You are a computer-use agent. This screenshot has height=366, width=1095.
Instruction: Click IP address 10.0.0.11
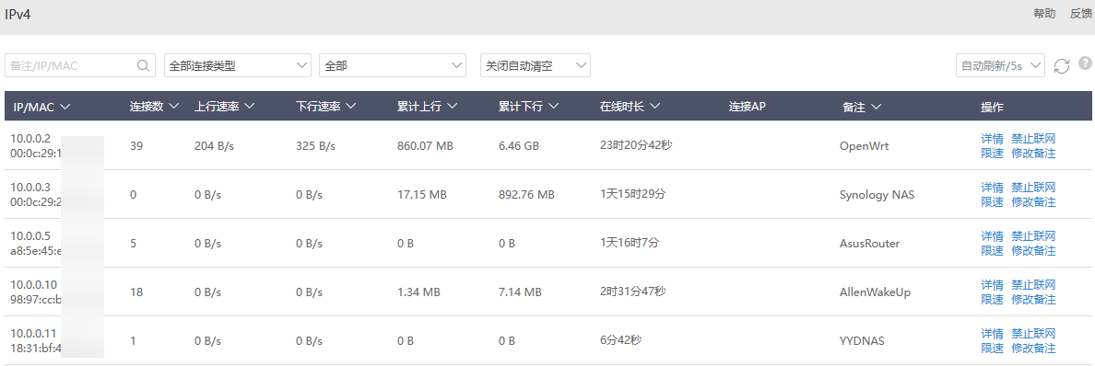coord(32,333)
